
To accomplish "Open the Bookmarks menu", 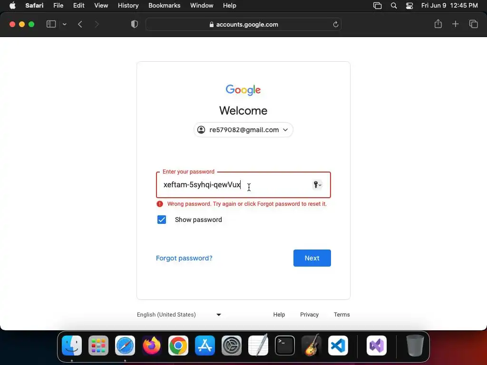I will pos(164,5).
